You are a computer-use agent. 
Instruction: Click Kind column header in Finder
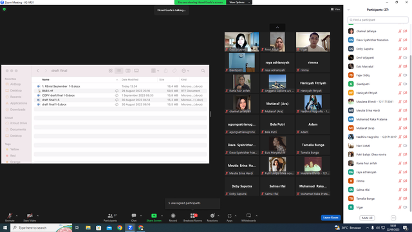click(183, 79)
